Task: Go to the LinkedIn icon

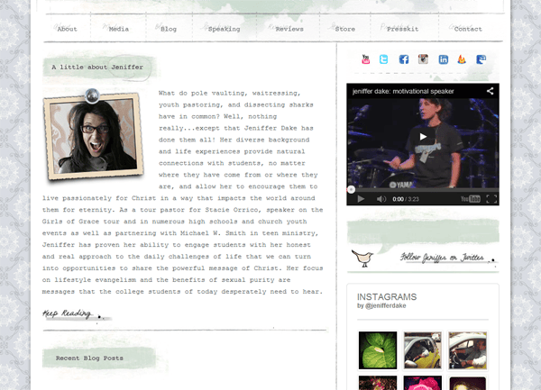Action: 443,59
